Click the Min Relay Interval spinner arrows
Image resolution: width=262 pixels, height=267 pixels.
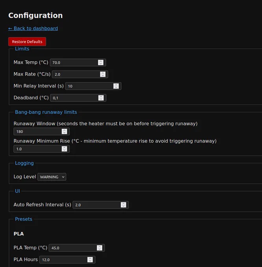click(x=116, y=86)
